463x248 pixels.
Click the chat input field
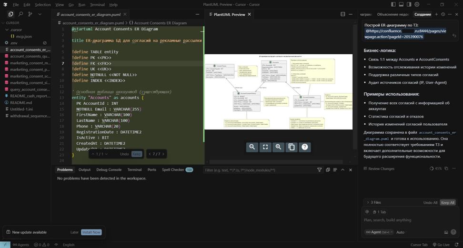click(x=405, y=220)
